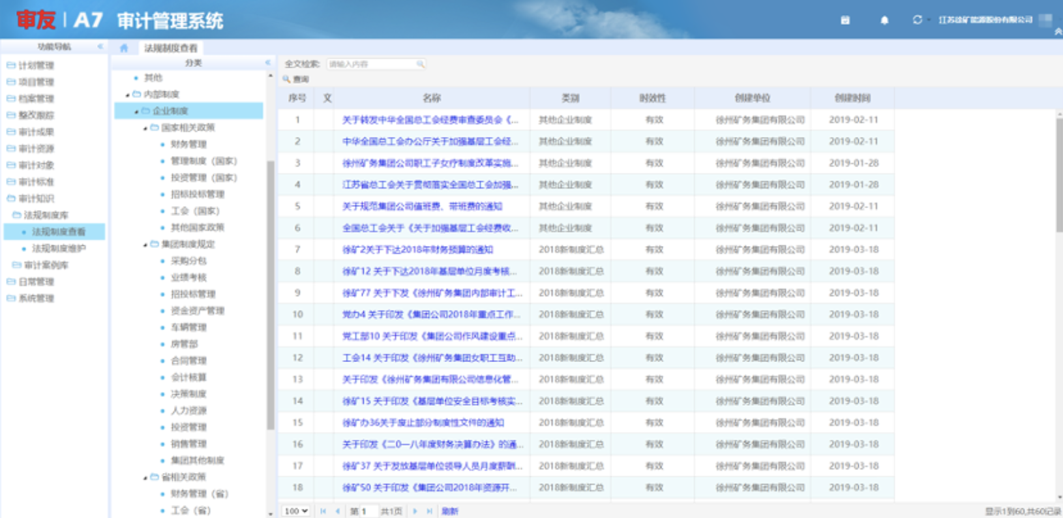Click the refresh icon in top bar
Image resolution: width=1063 pixels, height=518 pixels.
click(x=918, y=20)
